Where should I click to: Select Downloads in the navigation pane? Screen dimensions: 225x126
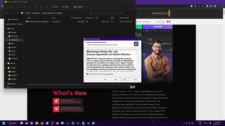[x=14, y=40]
